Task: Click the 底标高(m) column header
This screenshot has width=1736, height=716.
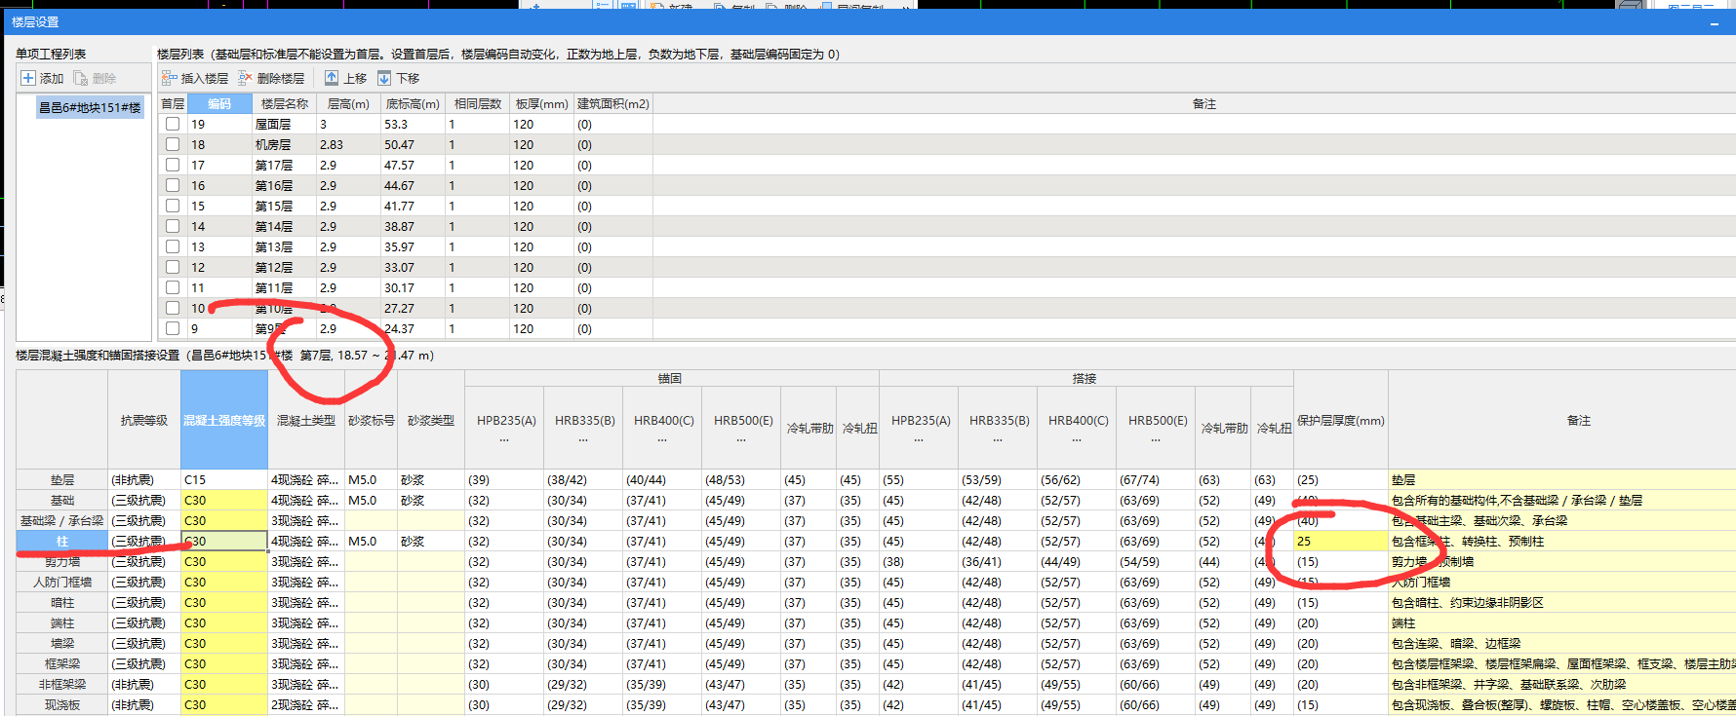Action: click(413, 103)
